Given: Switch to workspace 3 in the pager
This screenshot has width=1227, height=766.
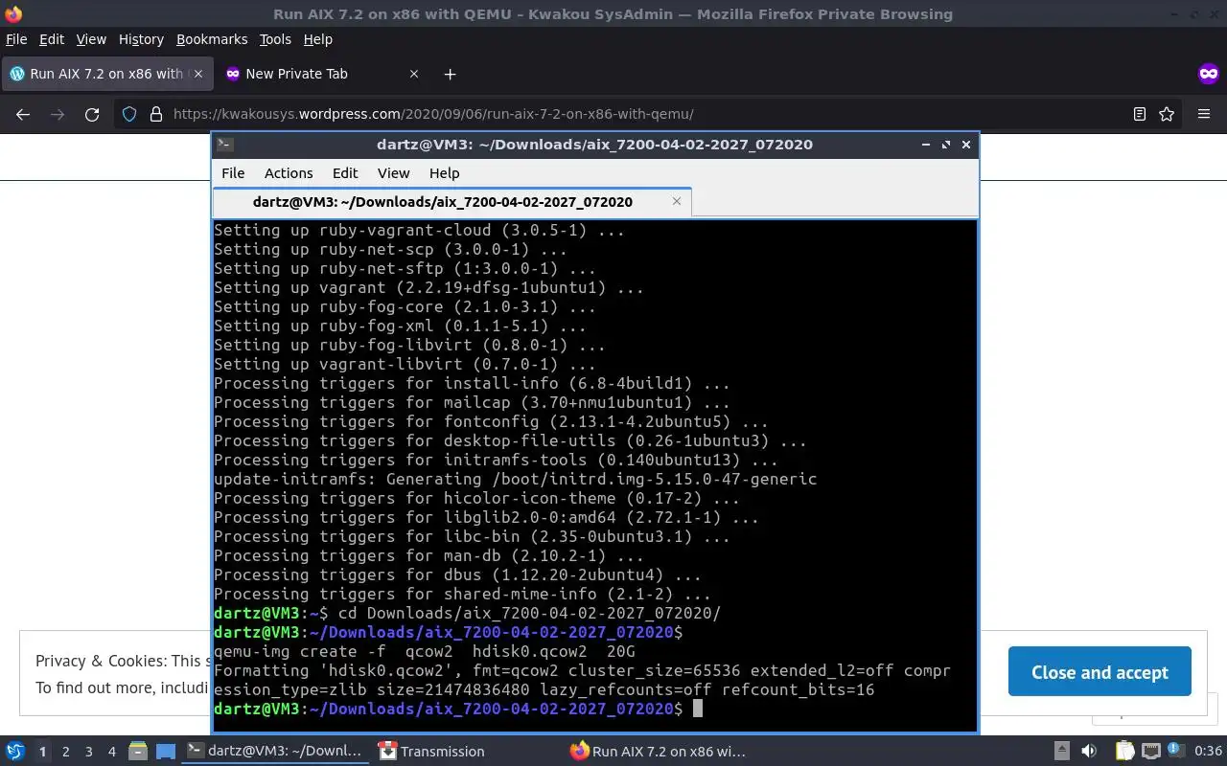Looking at the screenshot, I should point(89,752).
